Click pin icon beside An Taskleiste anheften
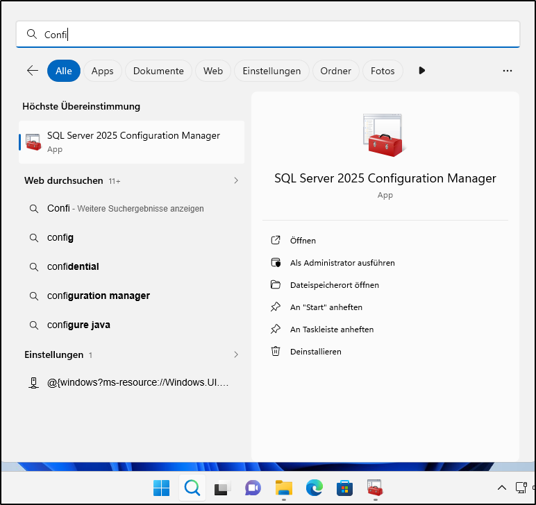The height and width of the screenshot is (505, 536). 276,329
